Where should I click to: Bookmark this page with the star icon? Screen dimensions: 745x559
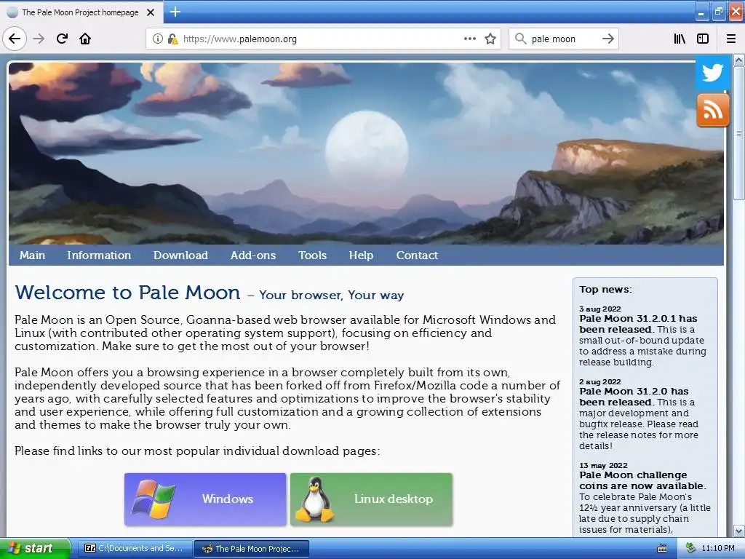tap(490, 39)
